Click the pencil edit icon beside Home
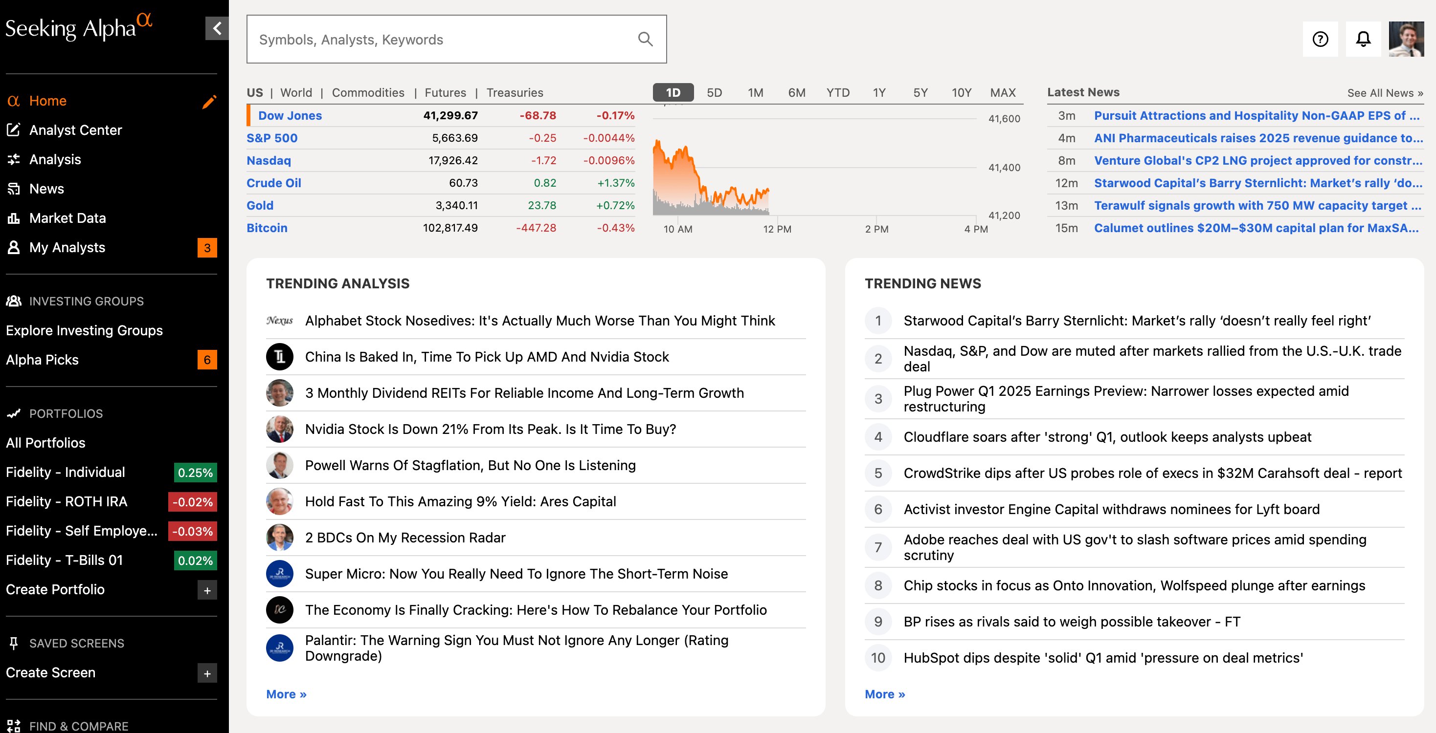This screenshot has height=733, width=1436. pos(209,101)
